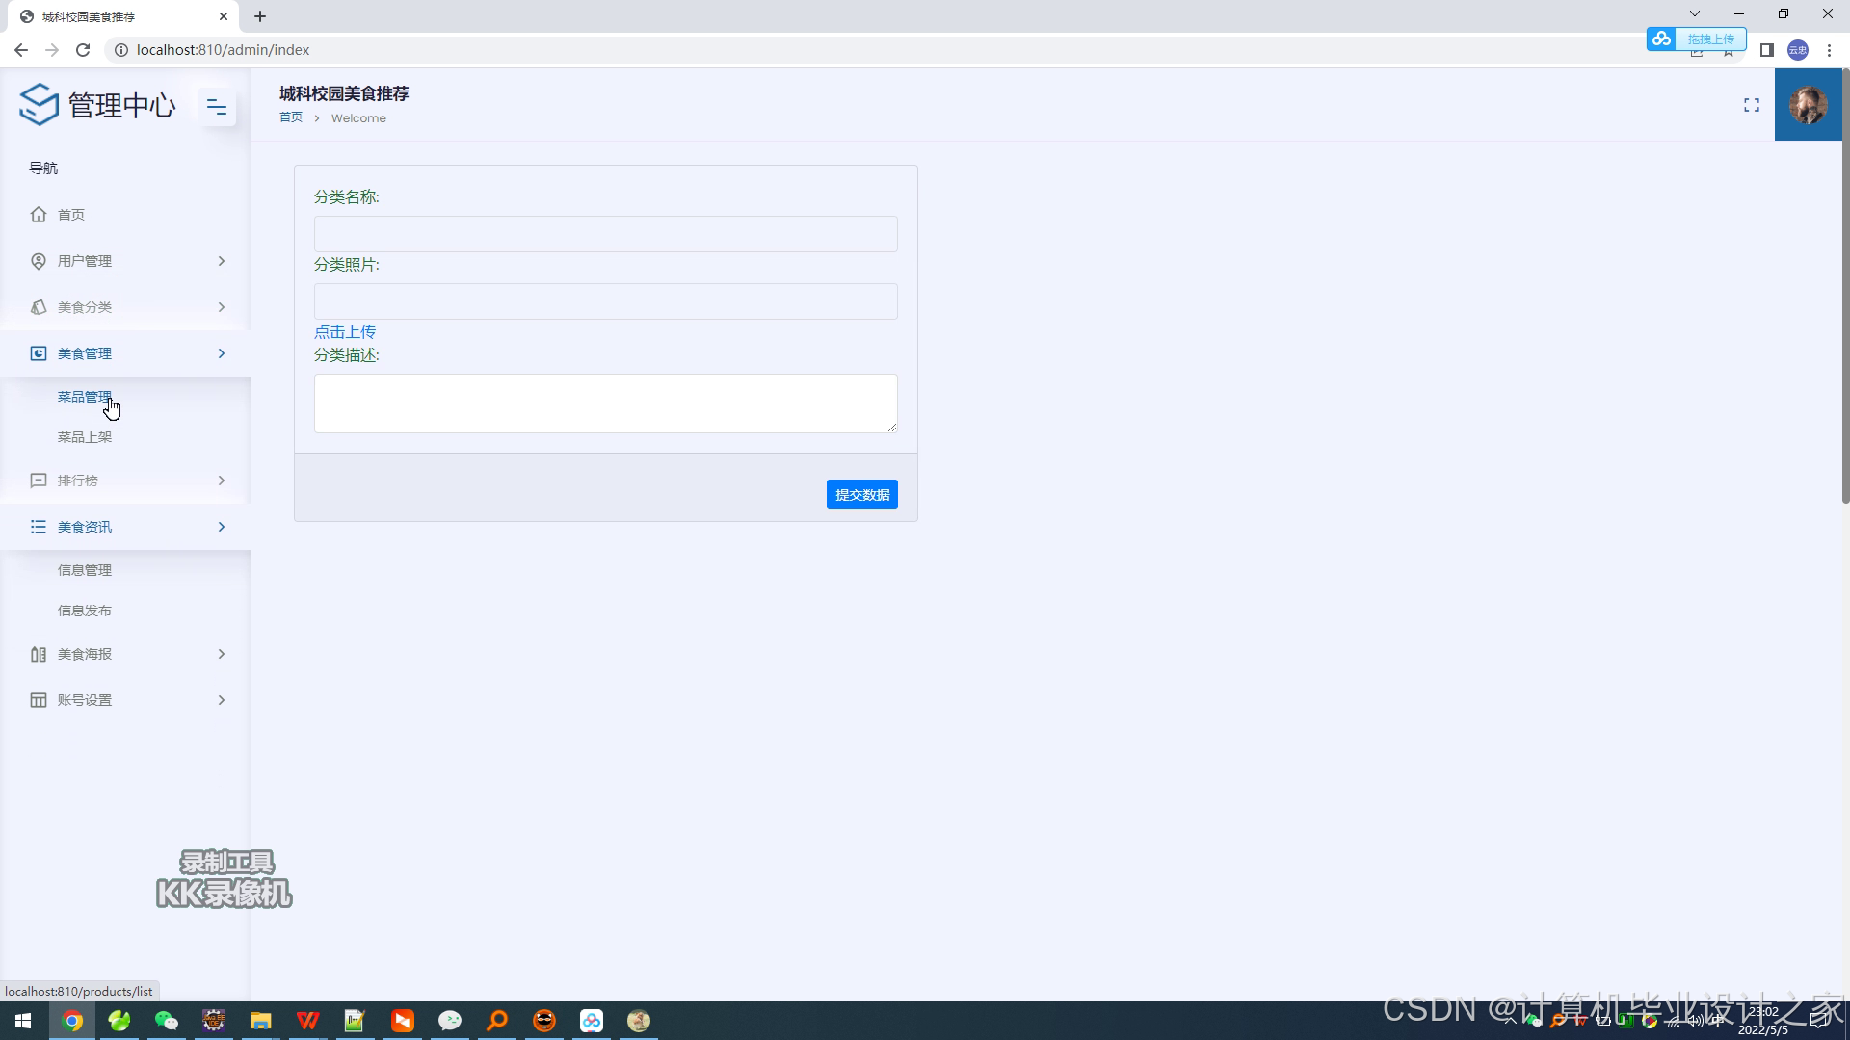Viewport: 1850px width, 1040px height.
Task: Click the 账号设置 settings icon
Action: point(39,700)
